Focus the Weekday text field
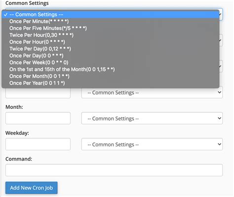This screenshot has width=234, height=197. (x=38, y=144)
